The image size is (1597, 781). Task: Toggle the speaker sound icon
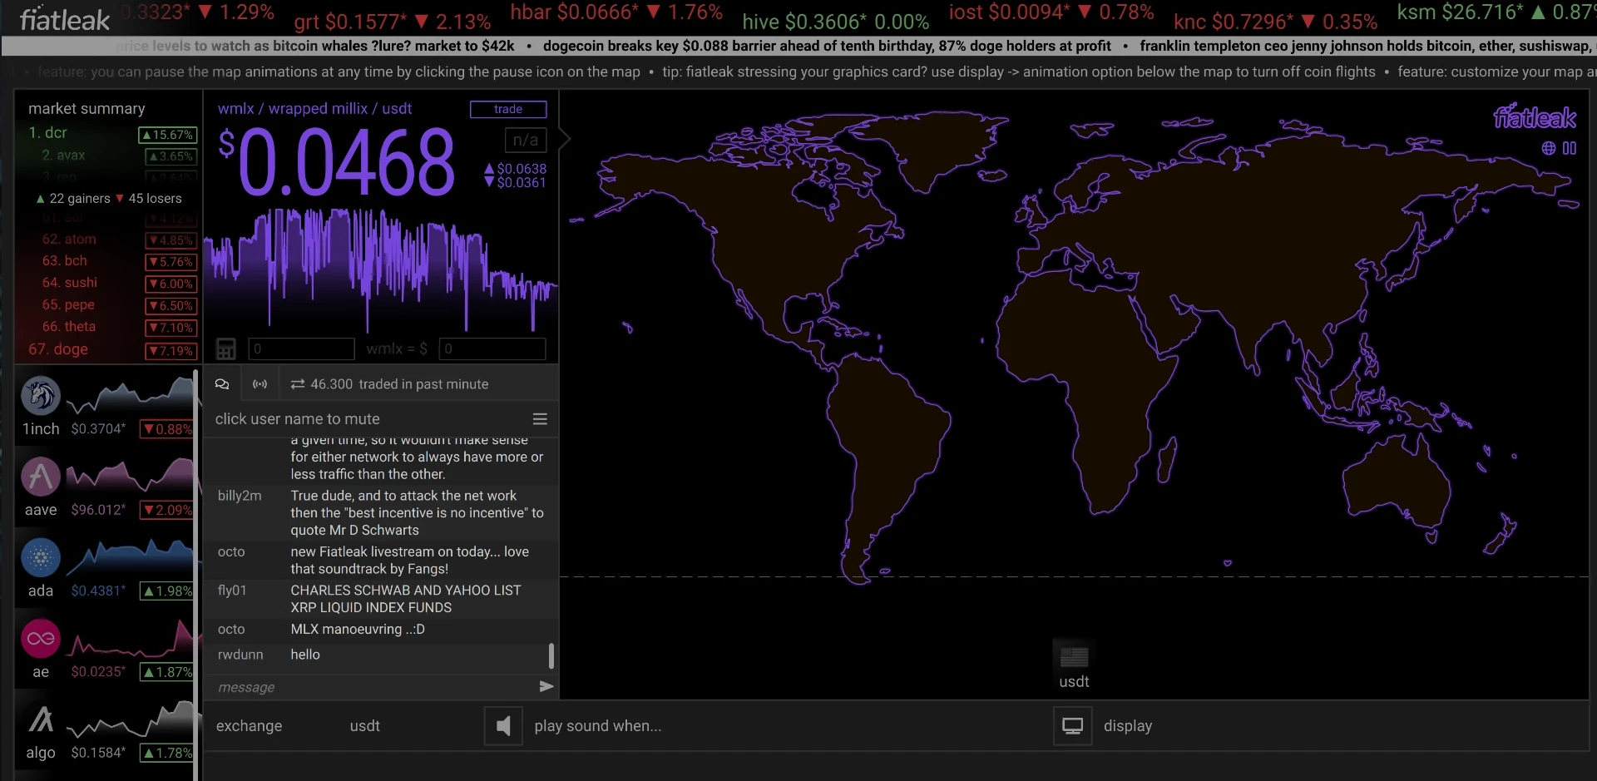point(503,726)
